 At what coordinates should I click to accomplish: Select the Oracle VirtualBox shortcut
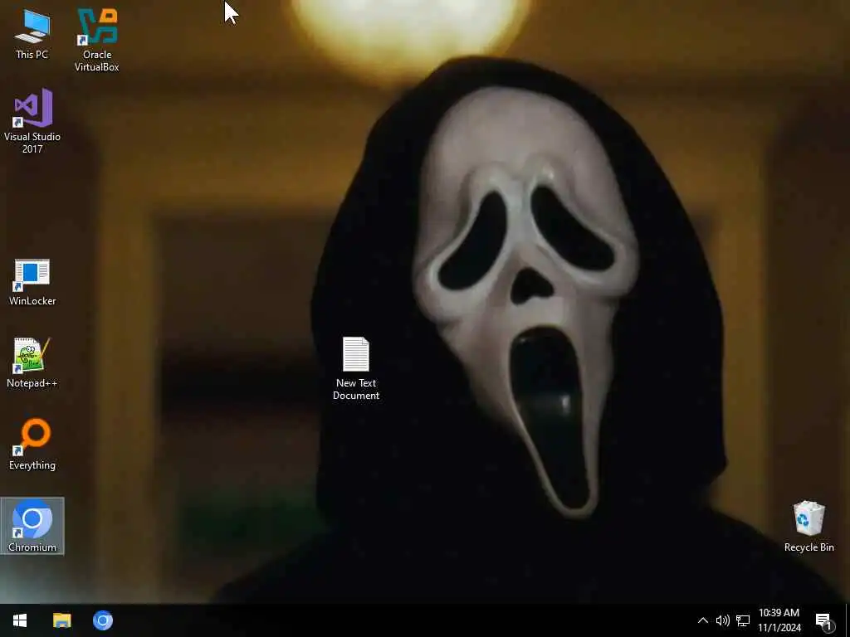pyautogui.click(x=97, y=41)
